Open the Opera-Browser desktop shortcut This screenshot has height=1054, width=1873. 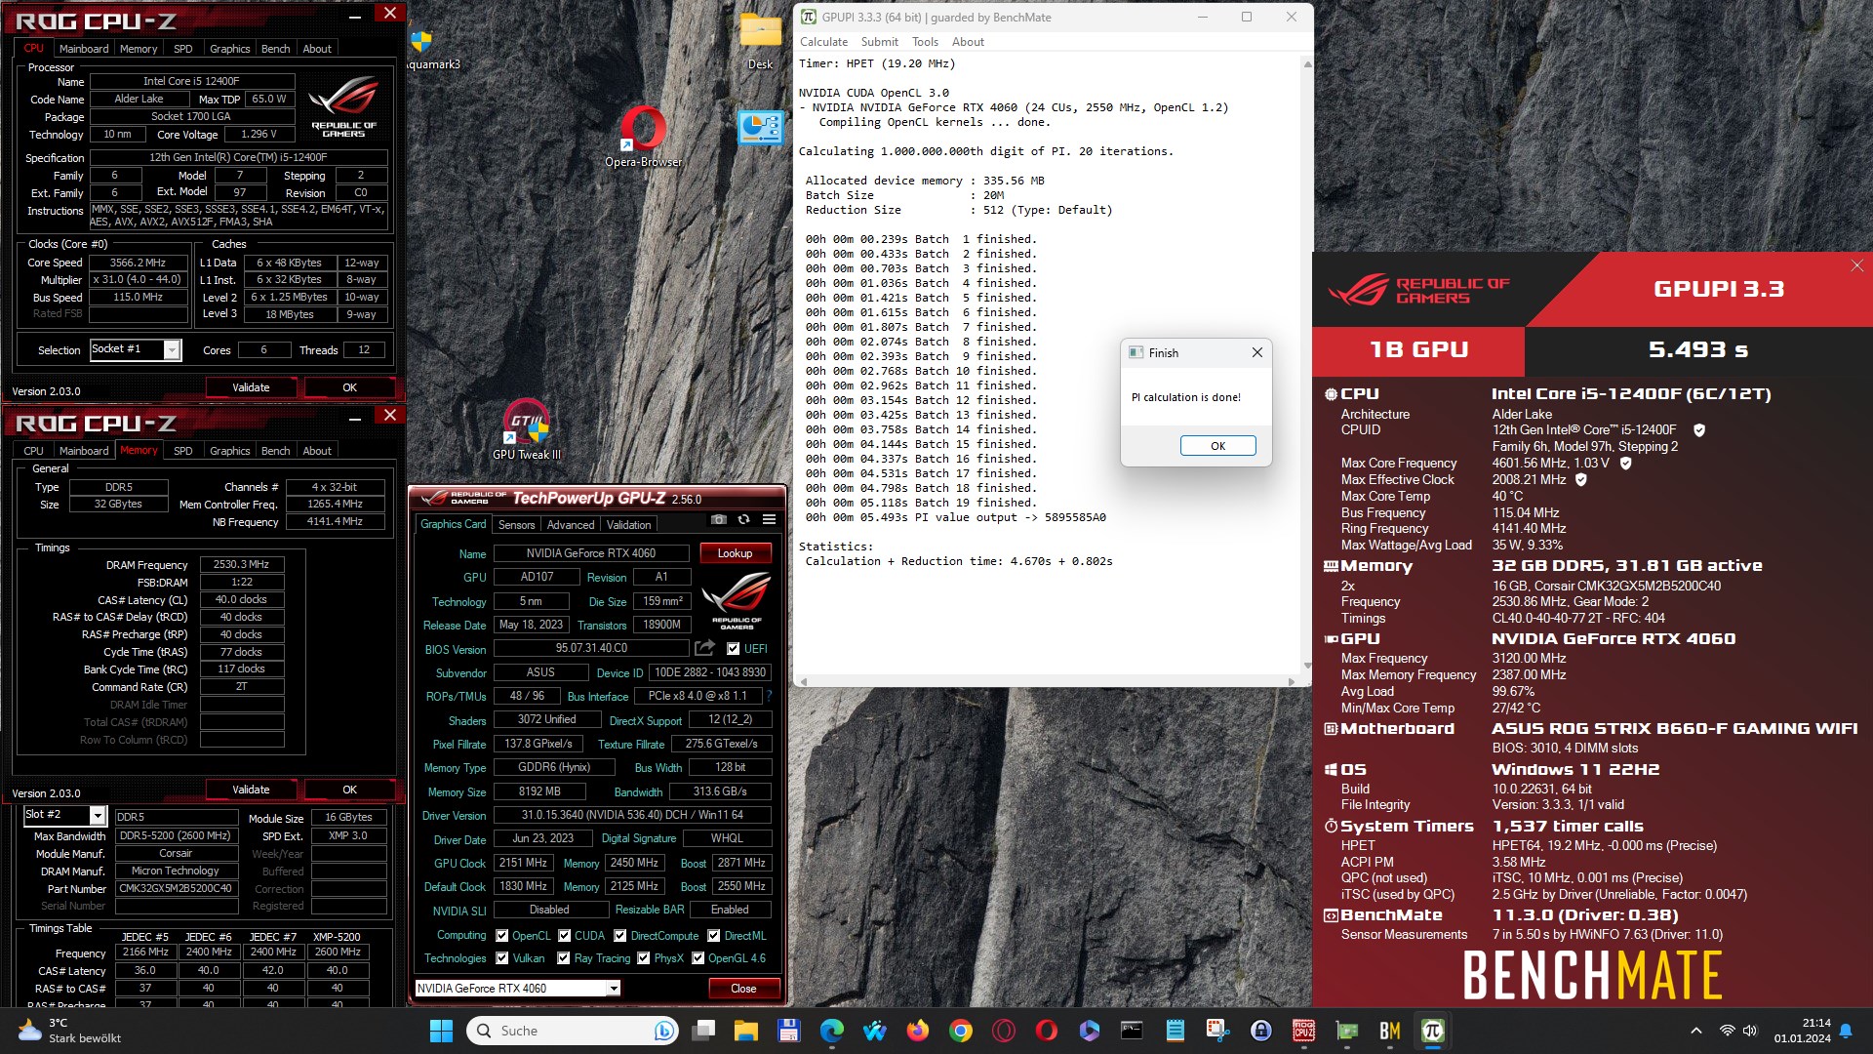pos(643,136)
